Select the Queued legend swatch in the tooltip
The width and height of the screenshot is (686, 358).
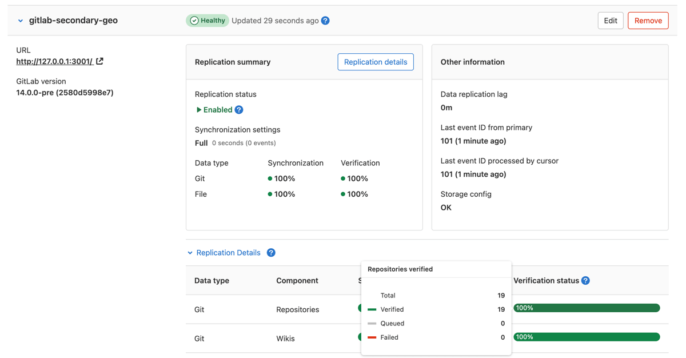pyautogui.click(x=372, y=323)
